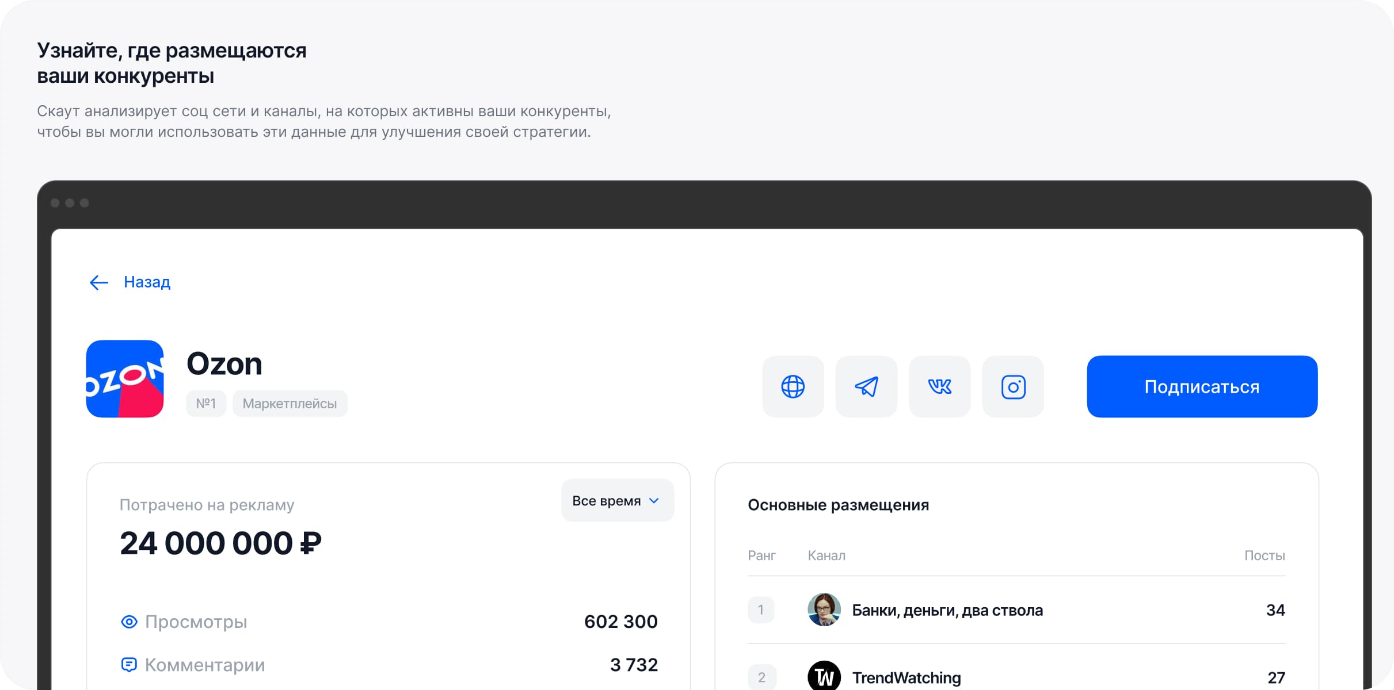The image size is (1394, 690).
Task: Open Ozon's Instagram via the icon
Action: (1012, 386)
